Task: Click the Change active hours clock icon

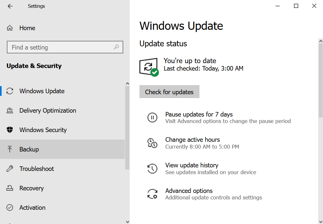Action: 152,143
